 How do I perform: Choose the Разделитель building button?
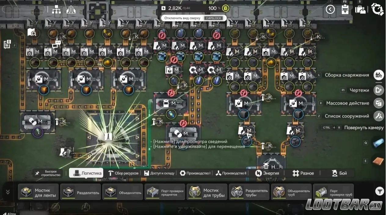pyautogui.click(x=81, y=192)
